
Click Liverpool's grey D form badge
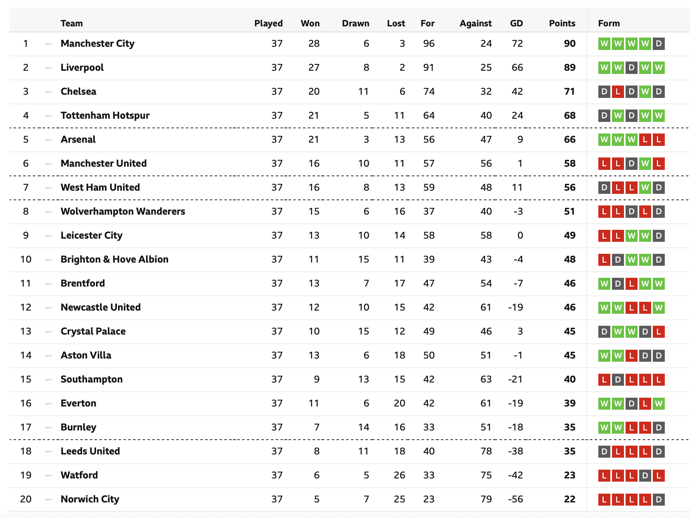632,68
